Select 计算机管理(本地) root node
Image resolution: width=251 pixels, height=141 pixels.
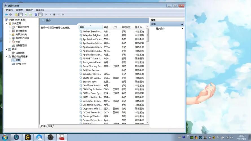[17, 20]
